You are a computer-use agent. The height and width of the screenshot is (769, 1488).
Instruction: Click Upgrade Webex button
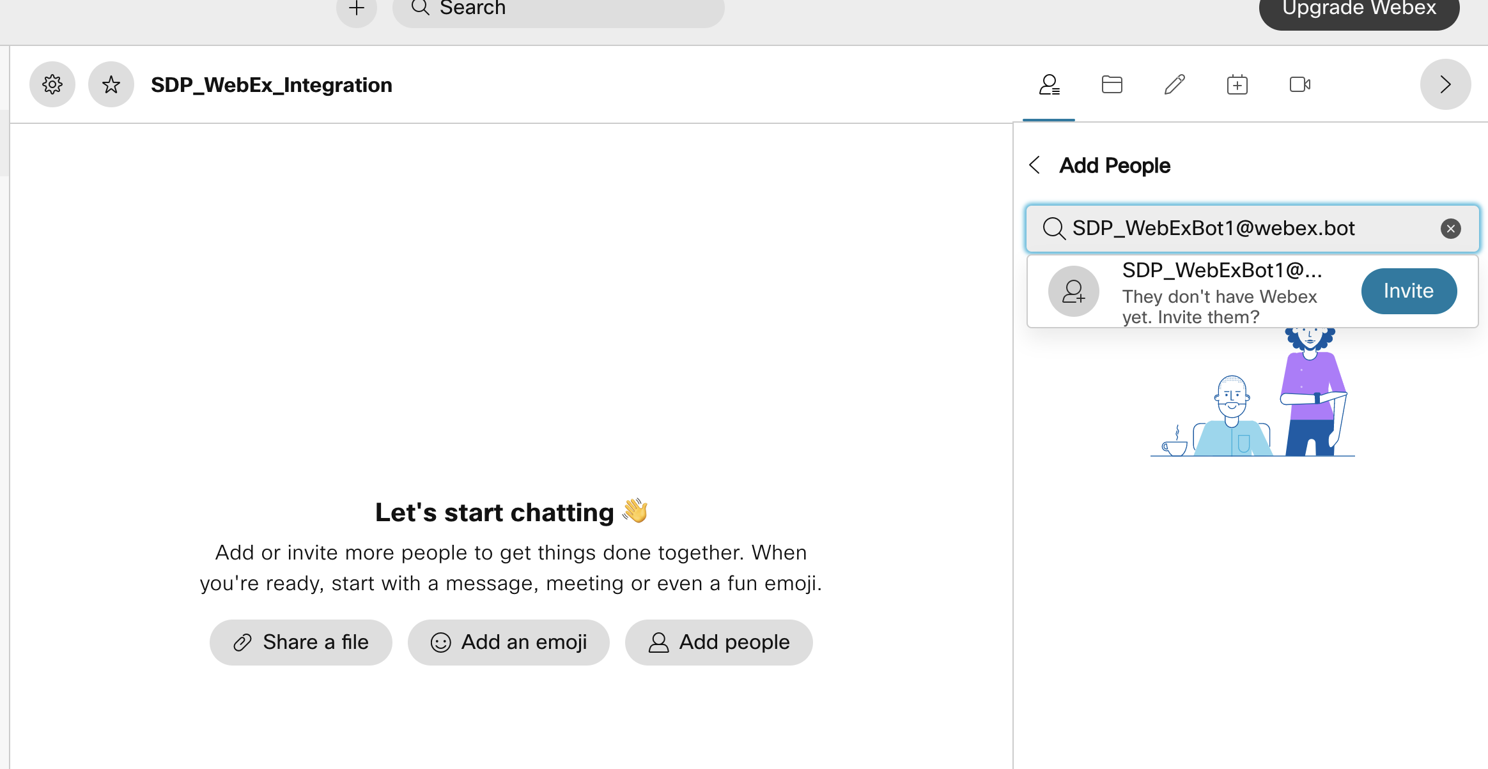[1359, 9]
